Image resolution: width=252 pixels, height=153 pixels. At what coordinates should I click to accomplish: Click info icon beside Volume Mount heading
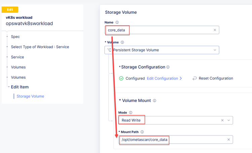tap(155, 101)
